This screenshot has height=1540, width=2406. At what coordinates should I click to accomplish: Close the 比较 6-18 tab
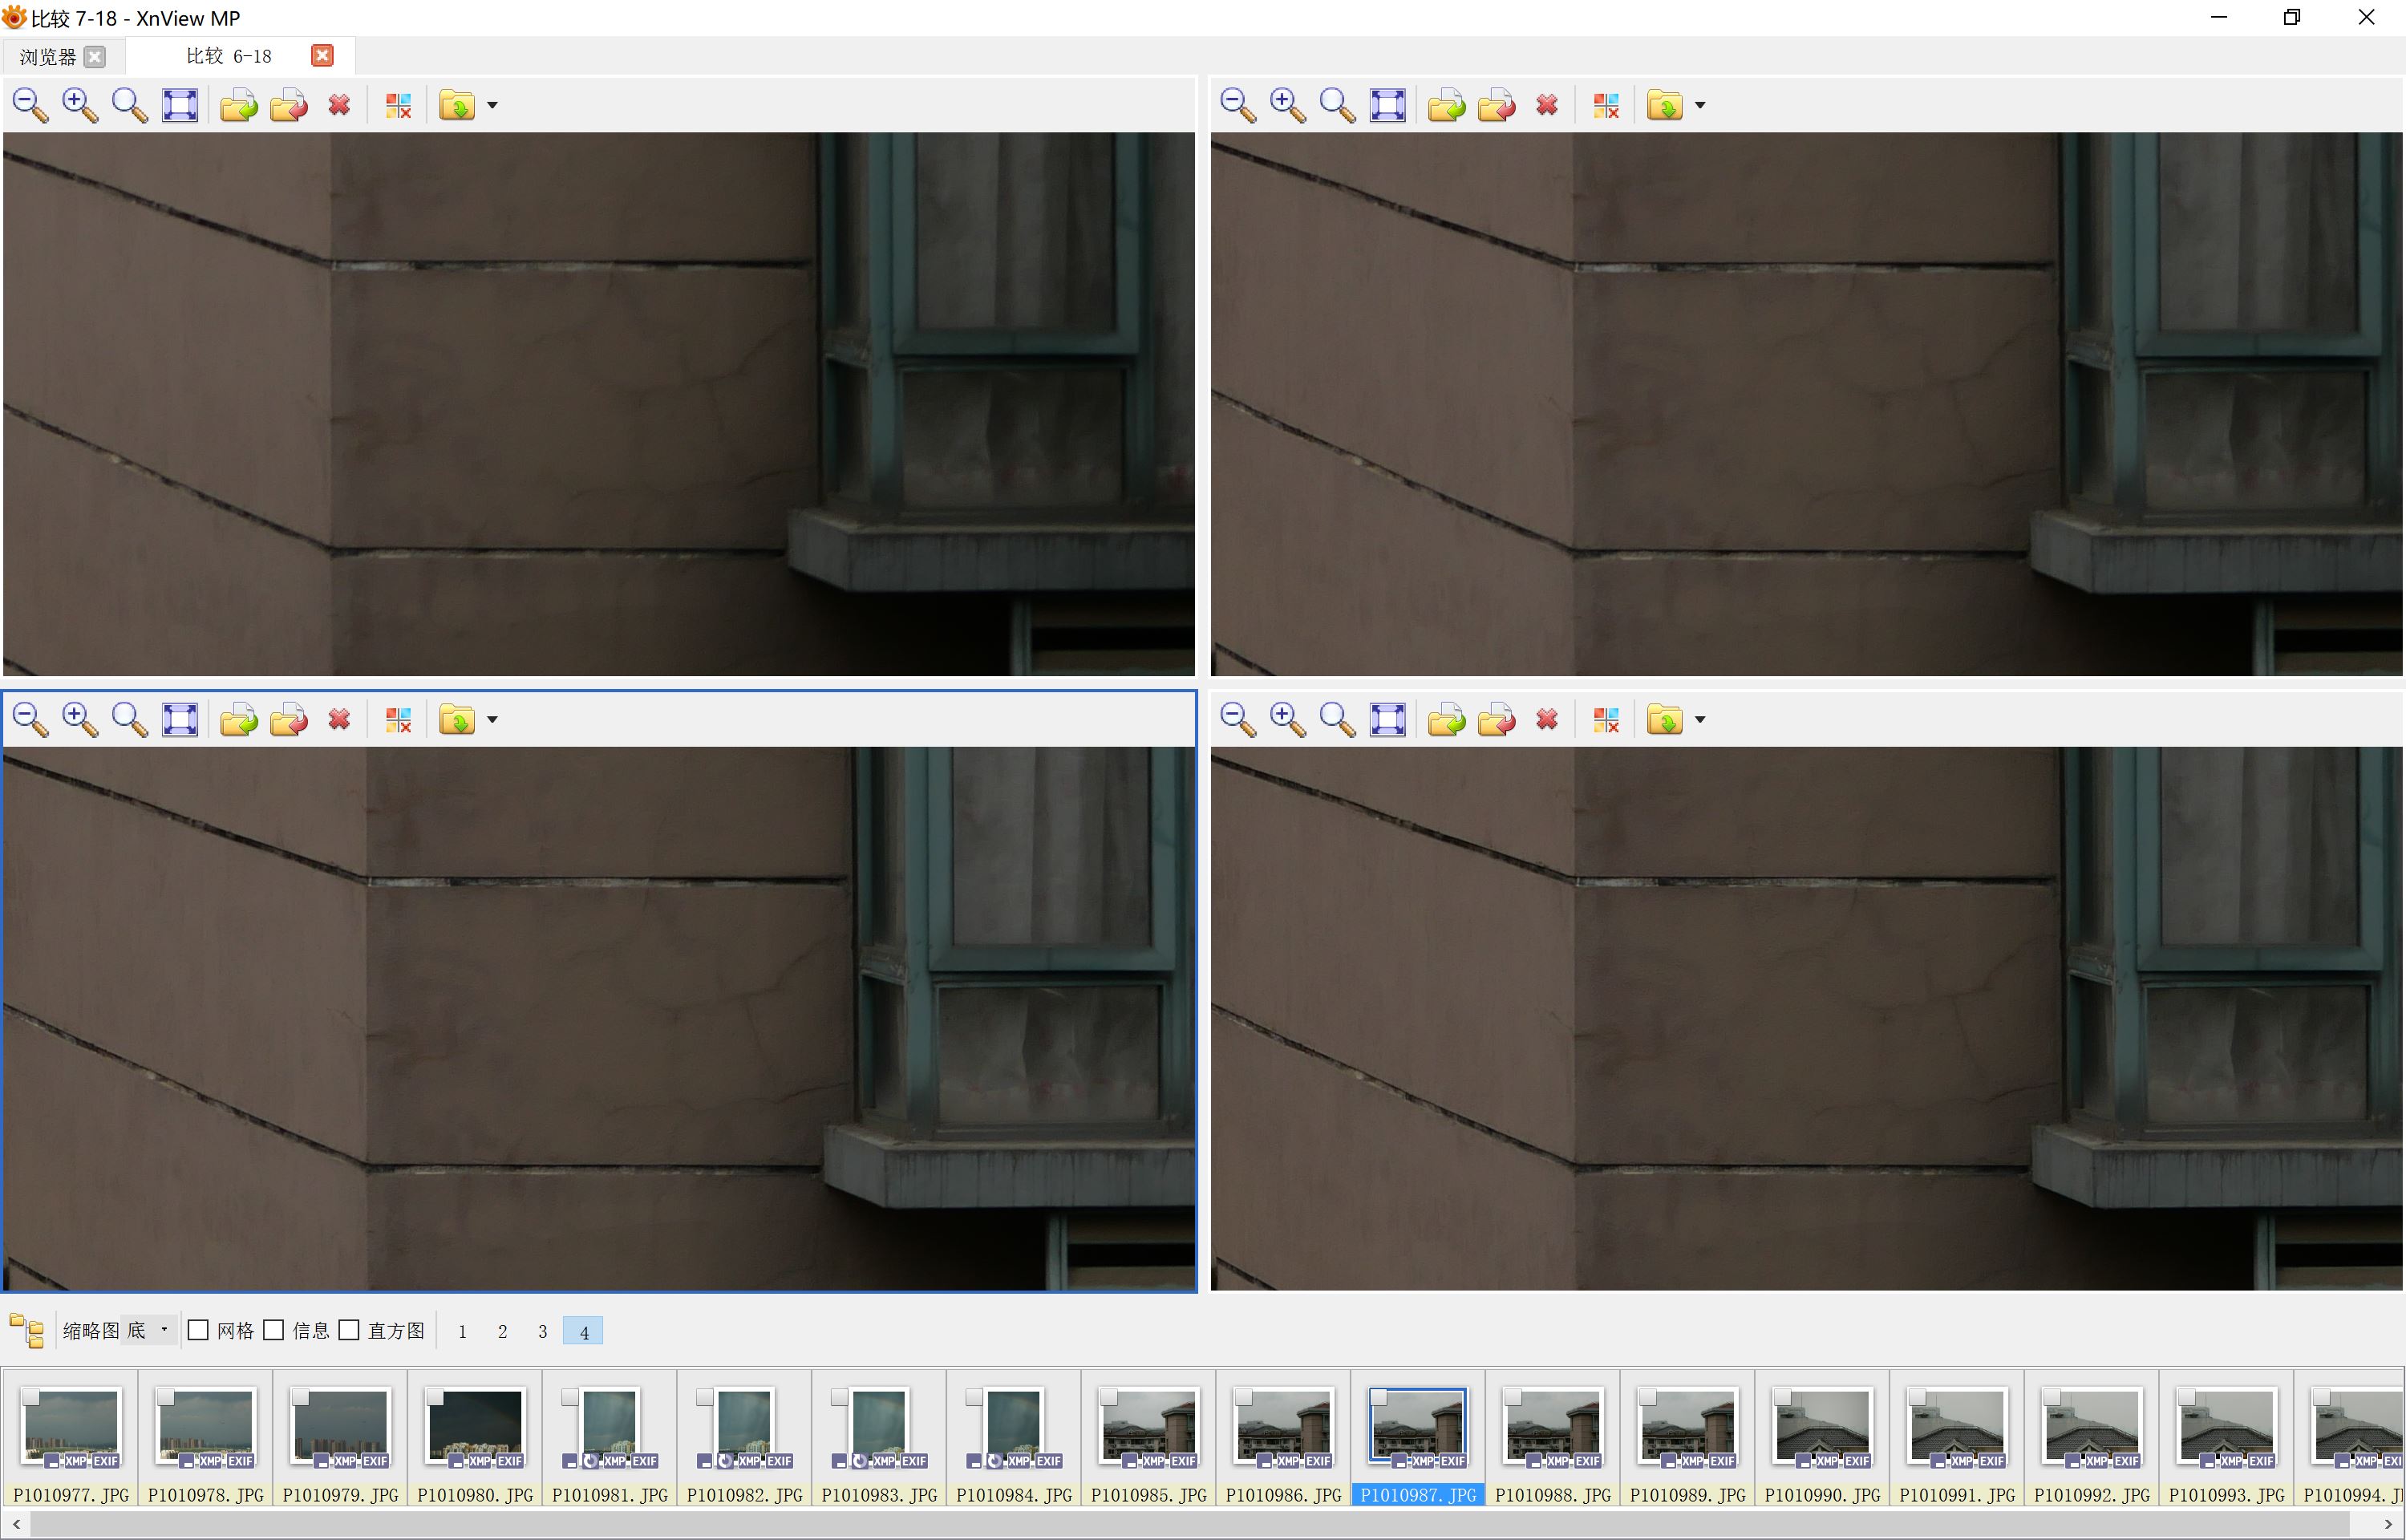(322, 56)
